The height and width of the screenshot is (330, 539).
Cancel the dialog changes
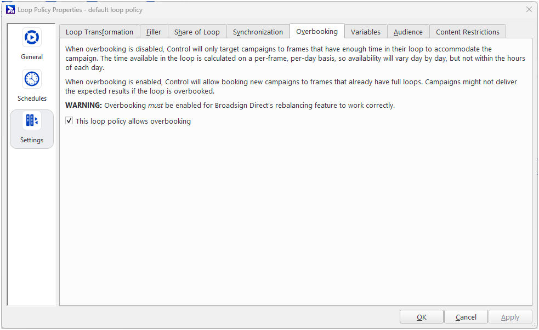pos(466,317)
